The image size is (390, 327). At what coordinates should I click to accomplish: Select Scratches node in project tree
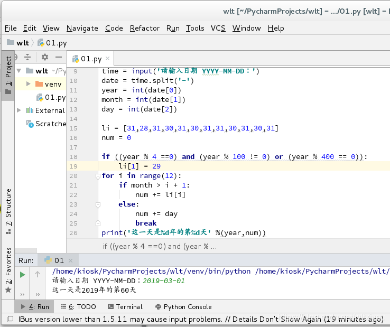click(46, 124)
